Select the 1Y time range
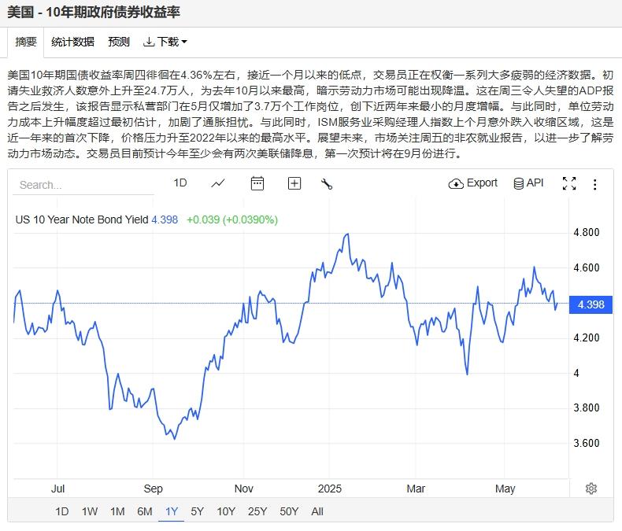Screen dimensions: 622x531 pos(172,511)
